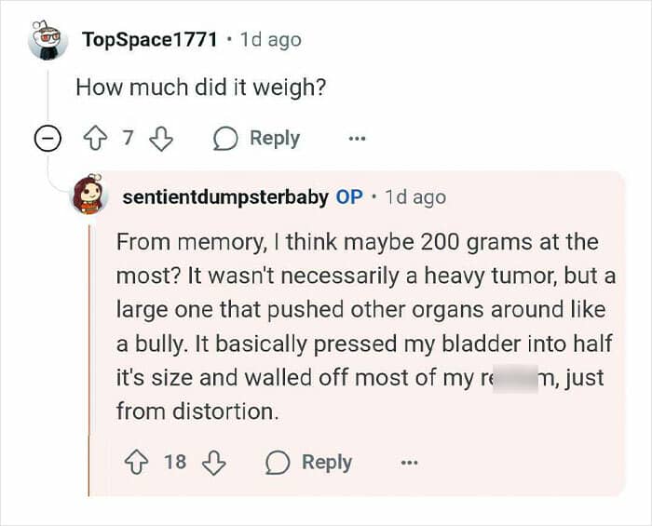Click the speech bubble icon under the OP's reply
The height and width of the screenshot is (526, 652).
[x=278, y=463]
